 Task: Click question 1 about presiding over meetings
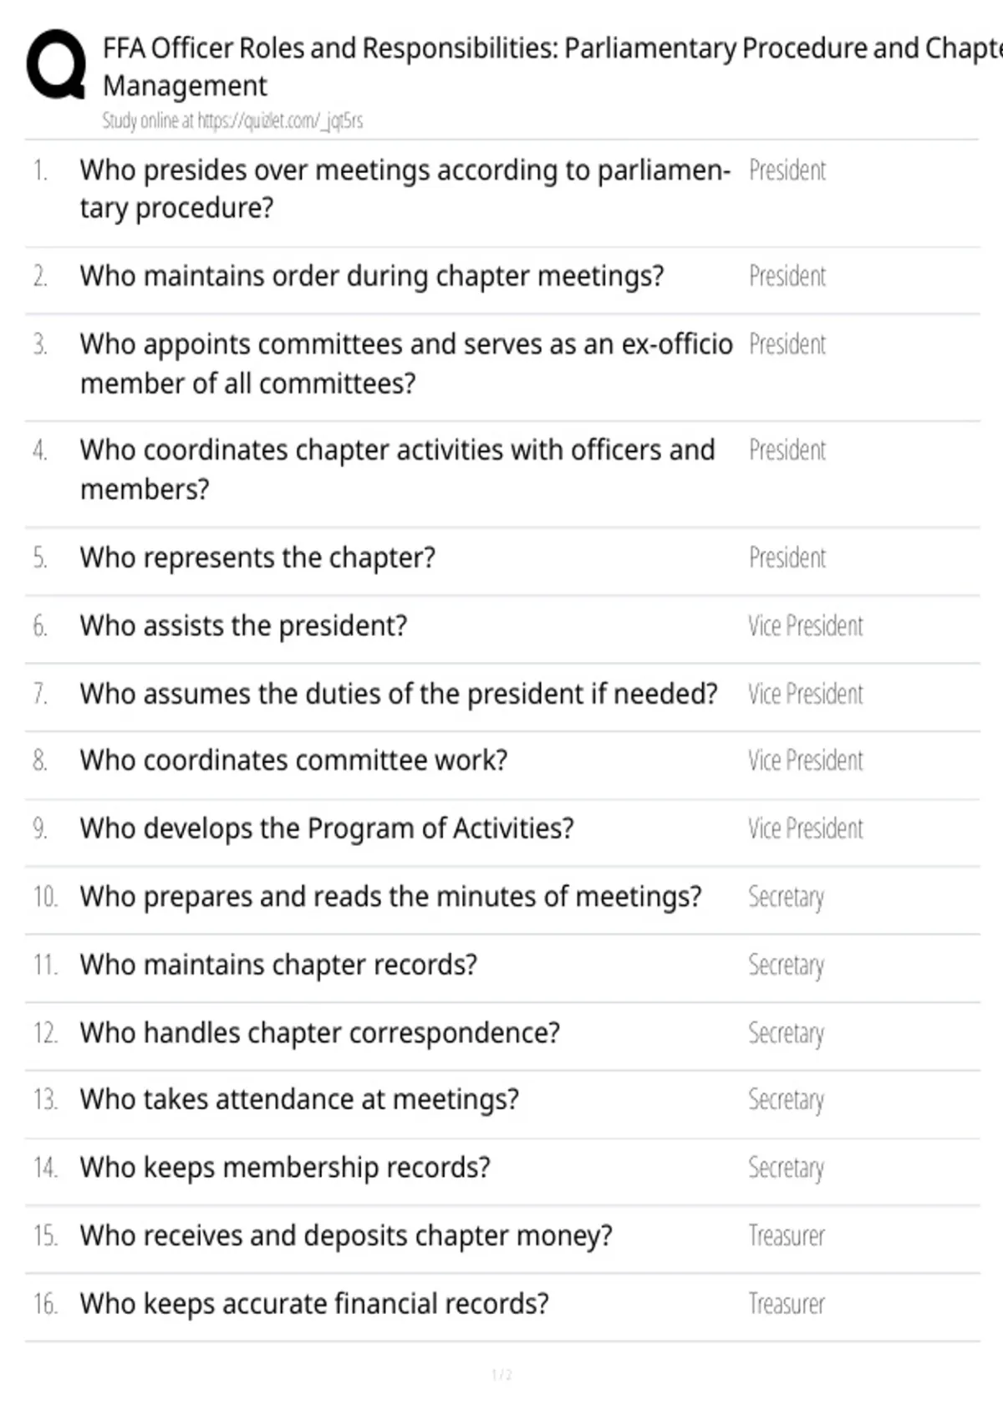click(405, 189)
